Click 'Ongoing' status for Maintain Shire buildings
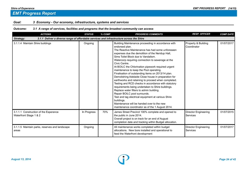 coord(89,43)
